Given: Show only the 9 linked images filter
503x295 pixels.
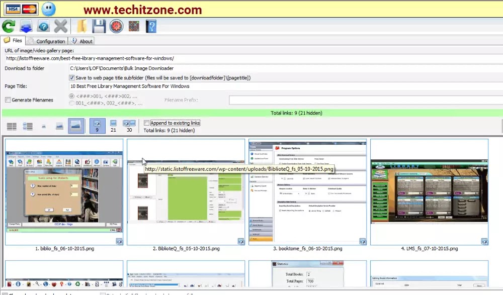Looking at the screenshot, I should (x=97, y=126).
